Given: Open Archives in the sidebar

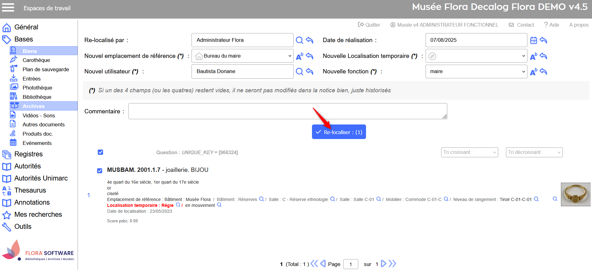Looking at the screenshot, I should point(34,106).
